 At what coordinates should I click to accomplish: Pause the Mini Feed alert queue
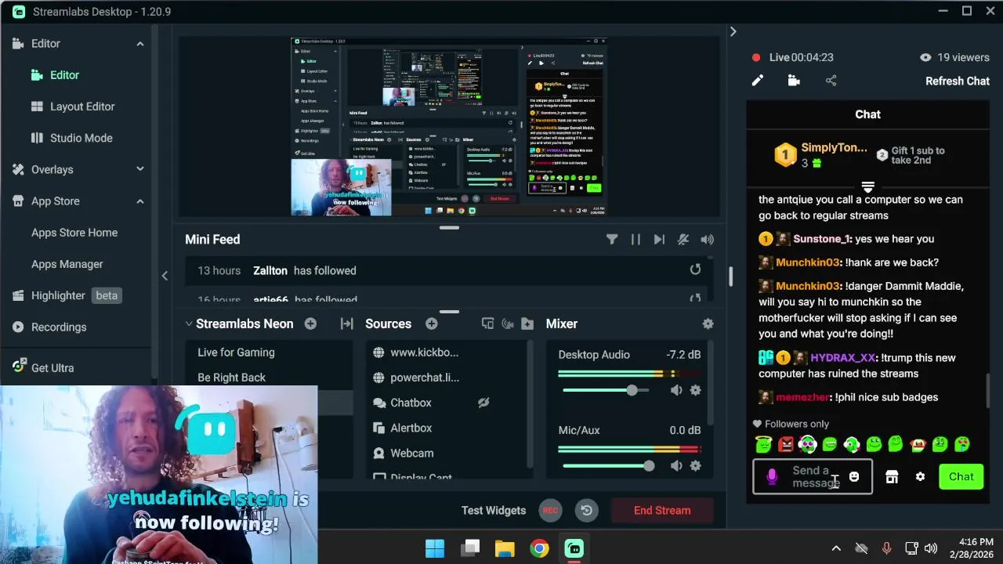click(x=635, y=240)
